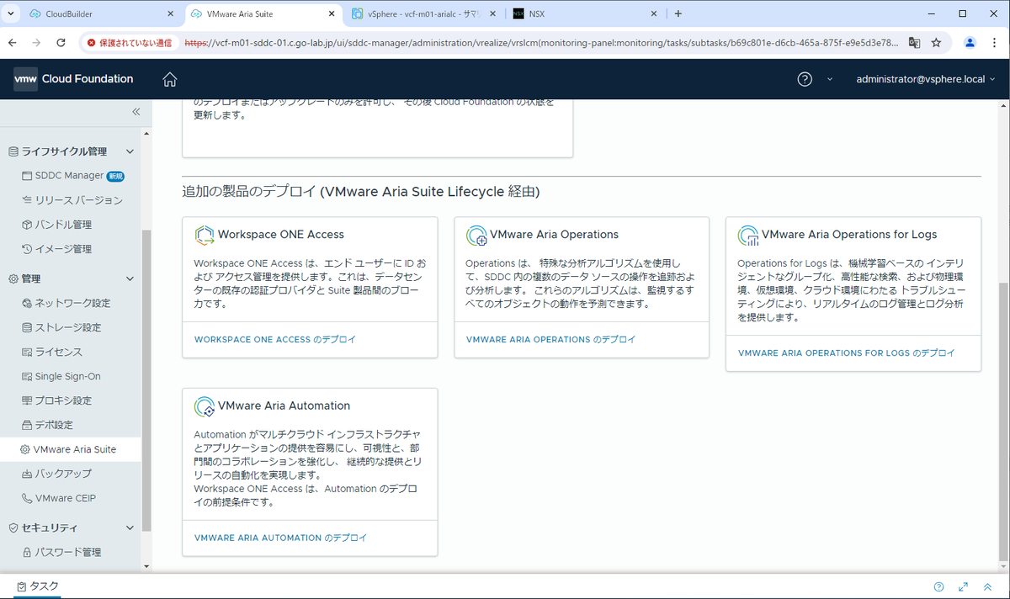Click the browser forward arrow
The image size is (1010, 599).
[x=36, y=43]
